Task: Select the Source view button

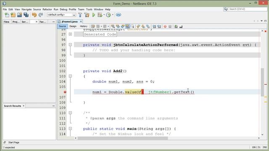Action: [62, 26]
